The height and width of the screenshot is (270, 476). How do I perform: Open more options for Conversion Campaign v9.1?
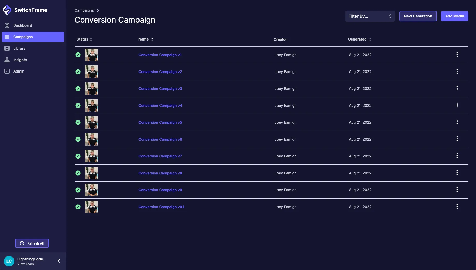point(457,206)
